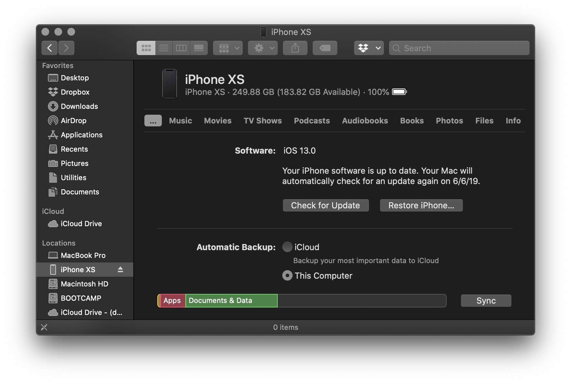The height and width of the screenshot is (383, 571).
Task: Open Documents in the sidebar
Action: pos(85,192)
